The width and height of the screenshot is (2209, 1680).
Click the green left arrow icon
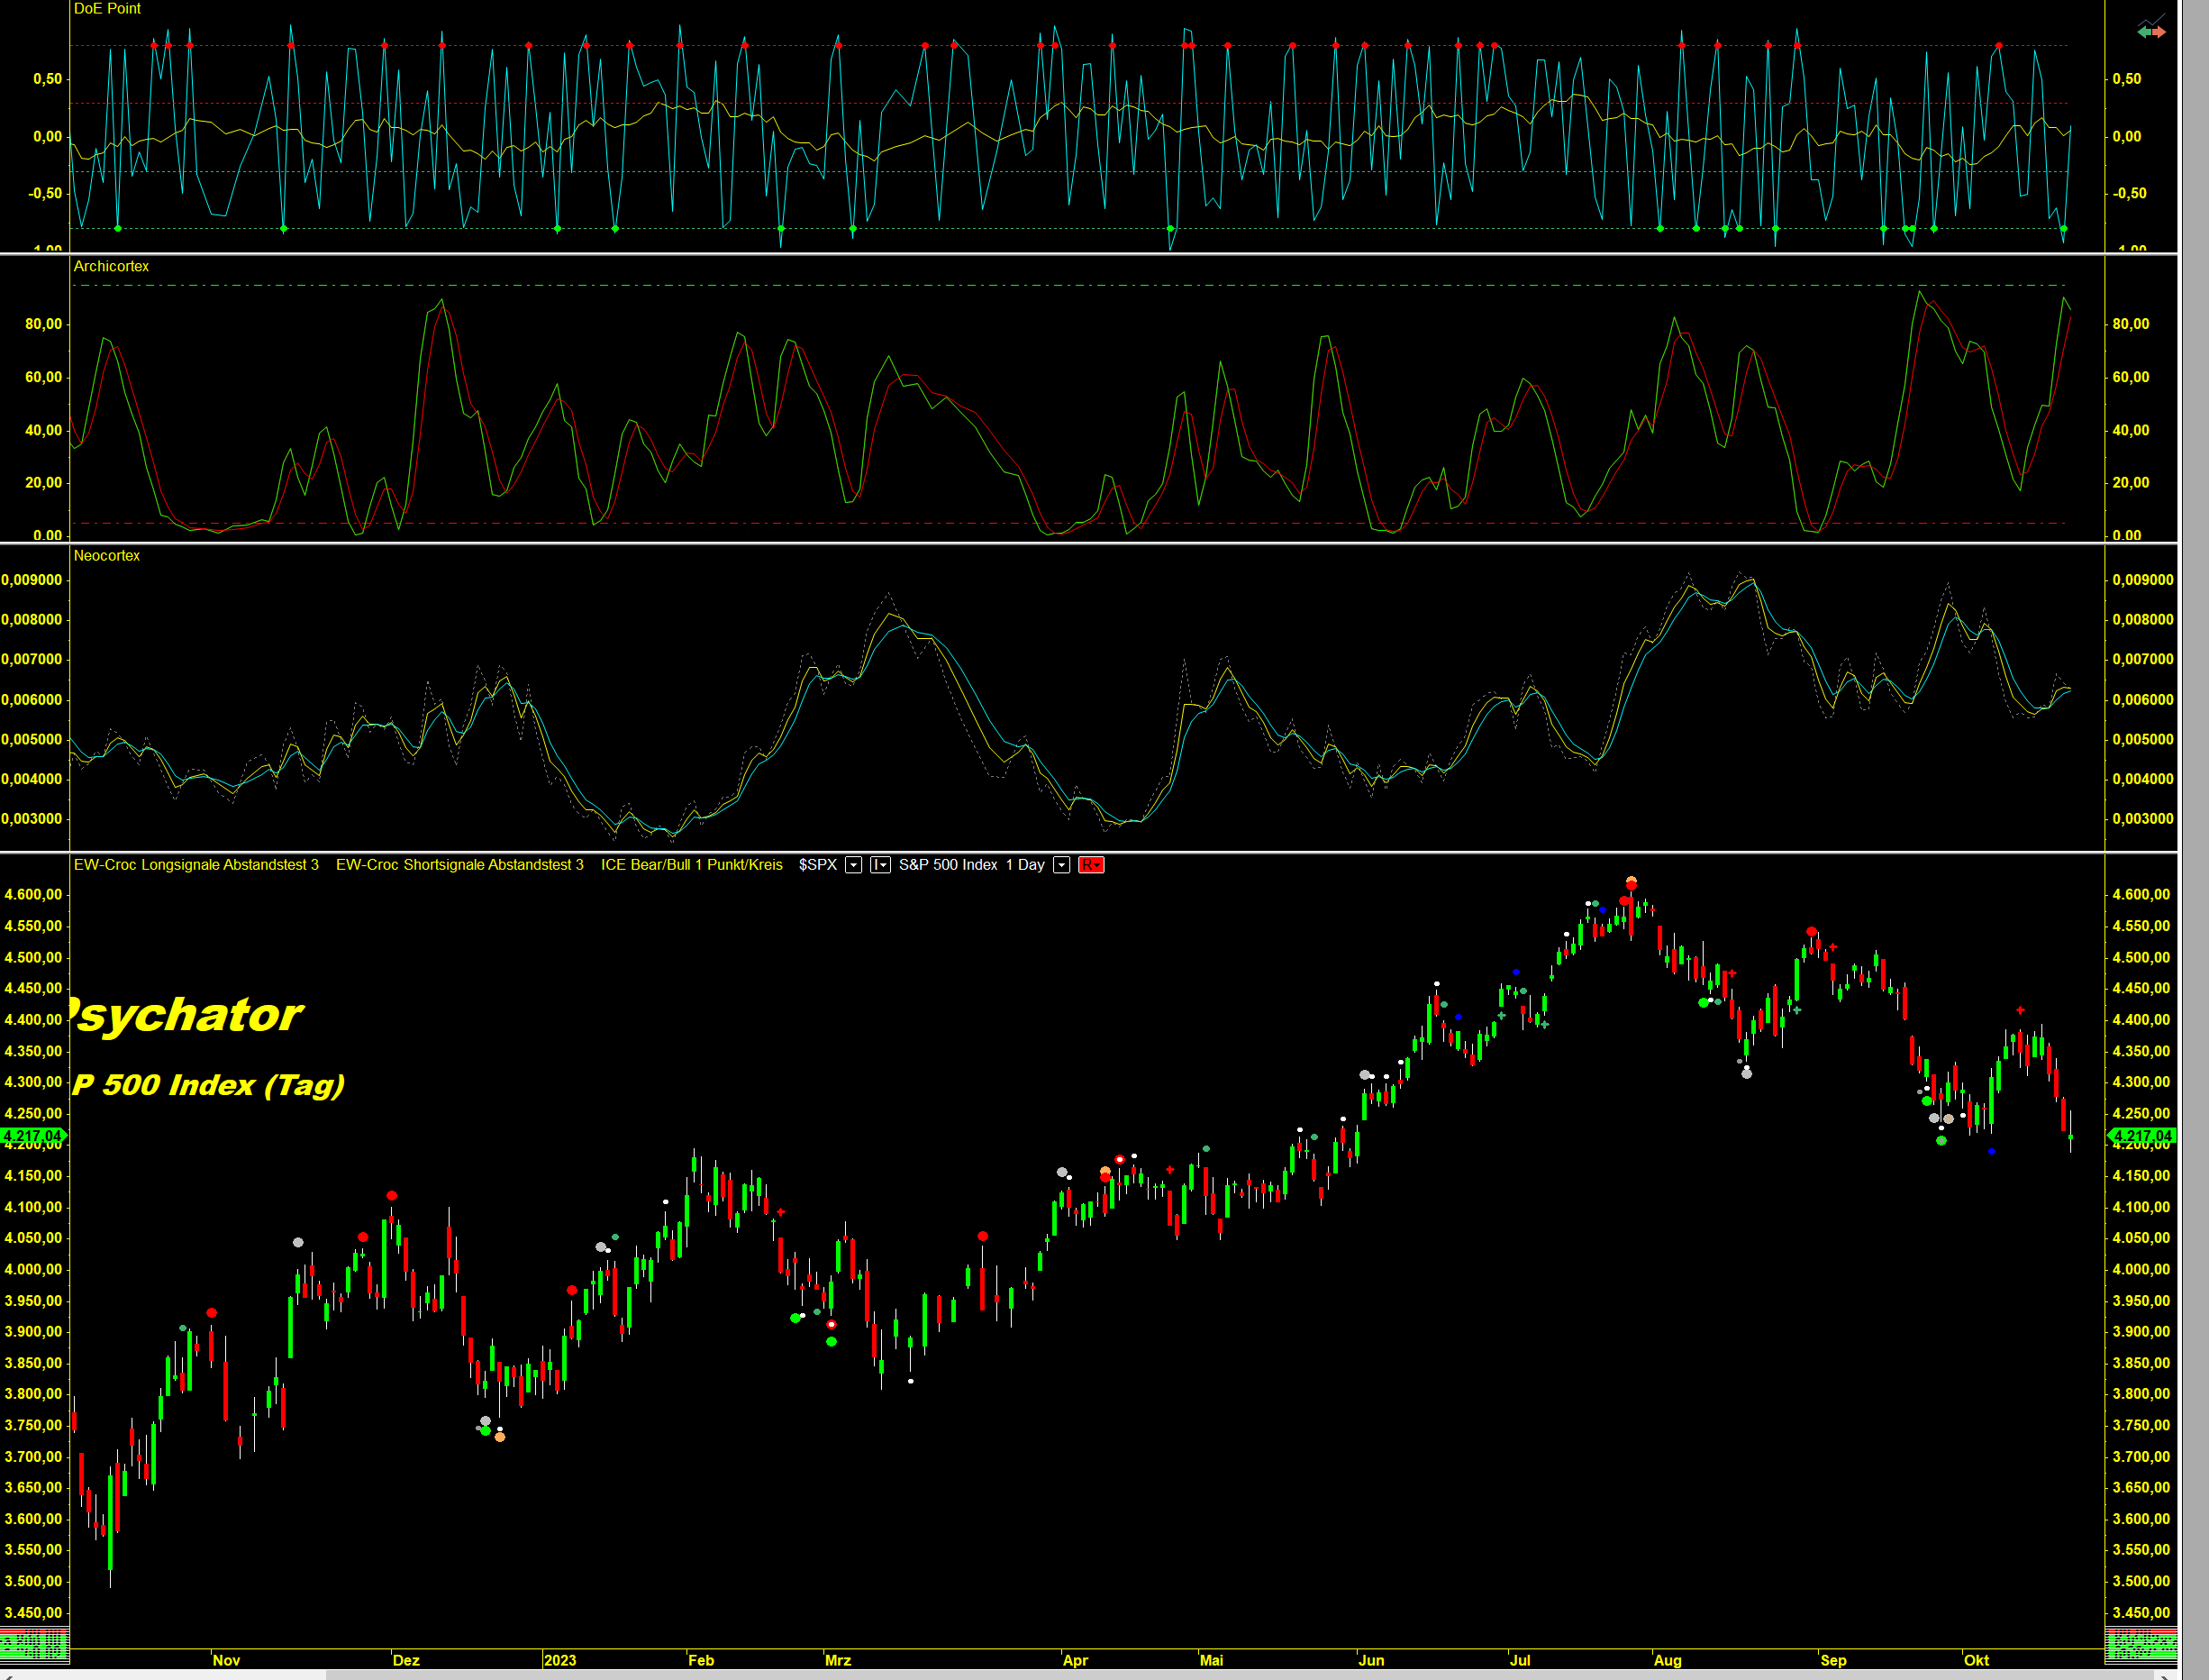point(2144,32)
